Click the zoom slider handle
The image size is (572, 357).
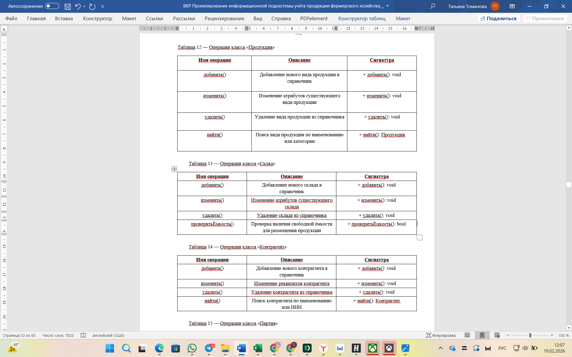click(x=530, y=335)
